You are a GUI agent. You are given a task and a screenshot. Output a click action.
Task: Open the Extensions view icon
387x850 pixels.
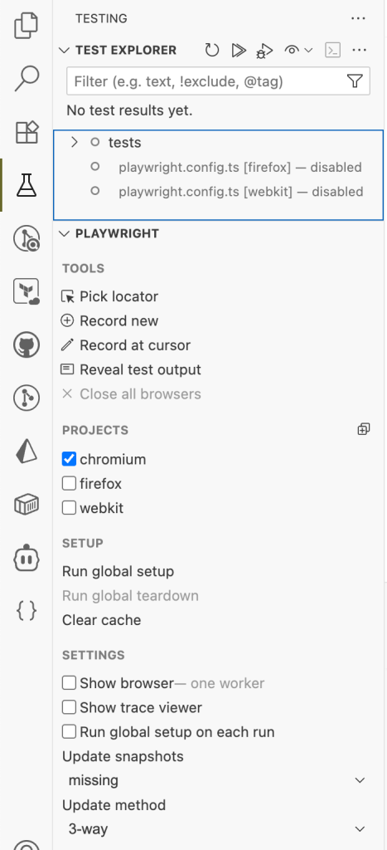point(26,132)
